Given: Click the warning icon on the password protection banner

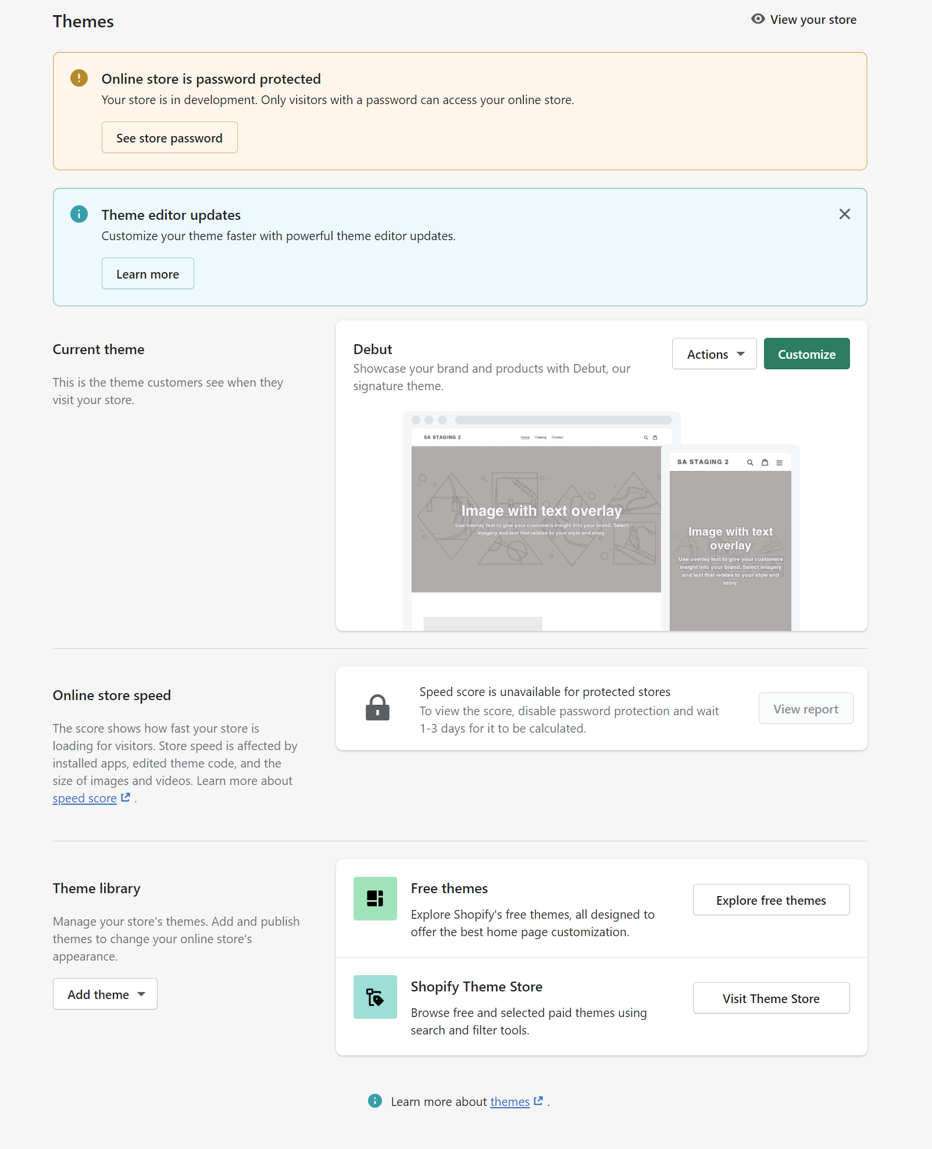Looking at the screenshot, I should tap(78, 78).
